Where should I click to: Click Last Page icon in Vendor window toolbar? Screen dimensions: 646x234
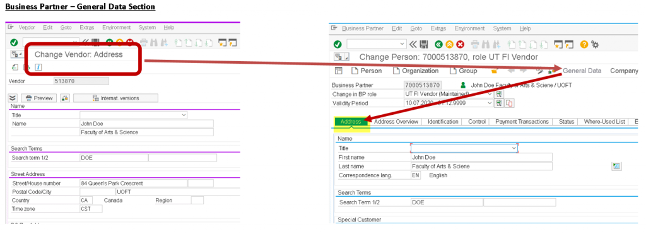[209, 43]
